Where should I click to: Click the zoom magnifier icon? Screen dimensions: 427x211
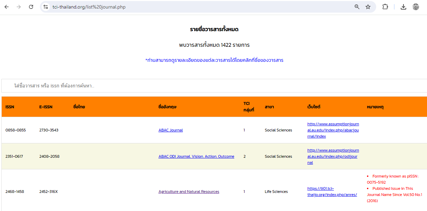[357, 7]
